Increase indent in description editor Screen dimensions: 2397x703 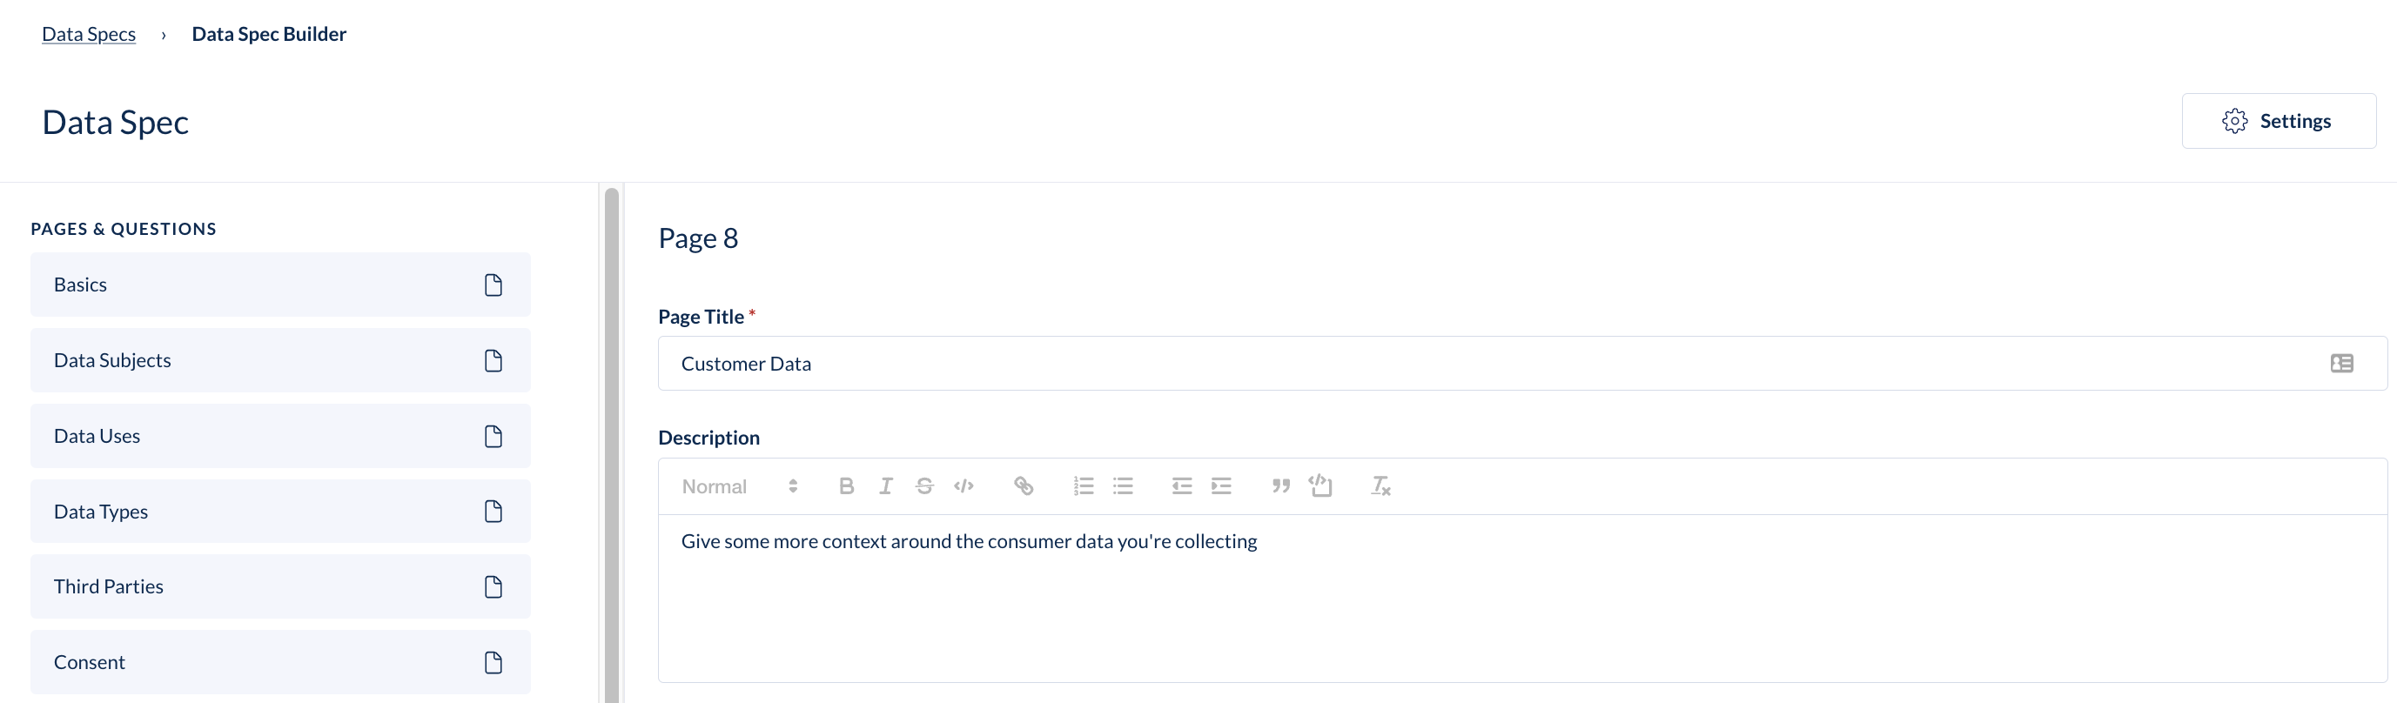coord(1221,486)
